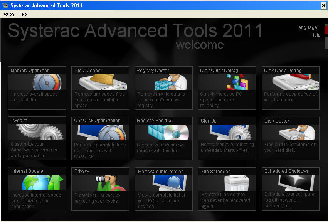Click 'Perform a deep defrag' description
This screenshot has width=328, height=222.
pos(290,97)
